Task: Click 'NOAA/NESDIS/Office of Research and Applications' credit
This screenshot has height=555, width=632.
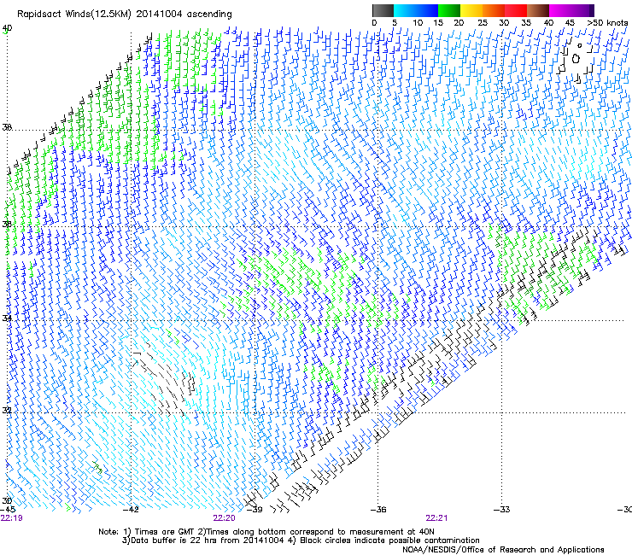Action: pos(503,550)
